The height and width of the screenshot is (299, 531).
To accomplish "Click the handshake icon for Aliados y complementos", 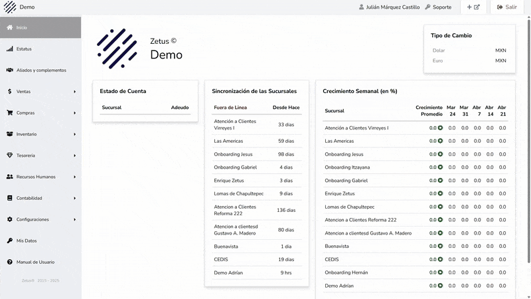I will 9,70.
